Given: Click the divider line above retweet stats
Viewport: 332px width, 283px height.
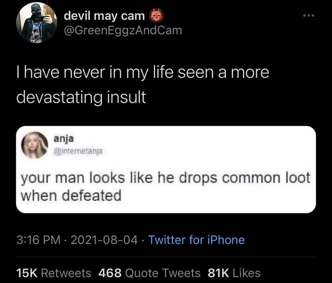Looking at the screenshot, I should [x=166, y=255].
